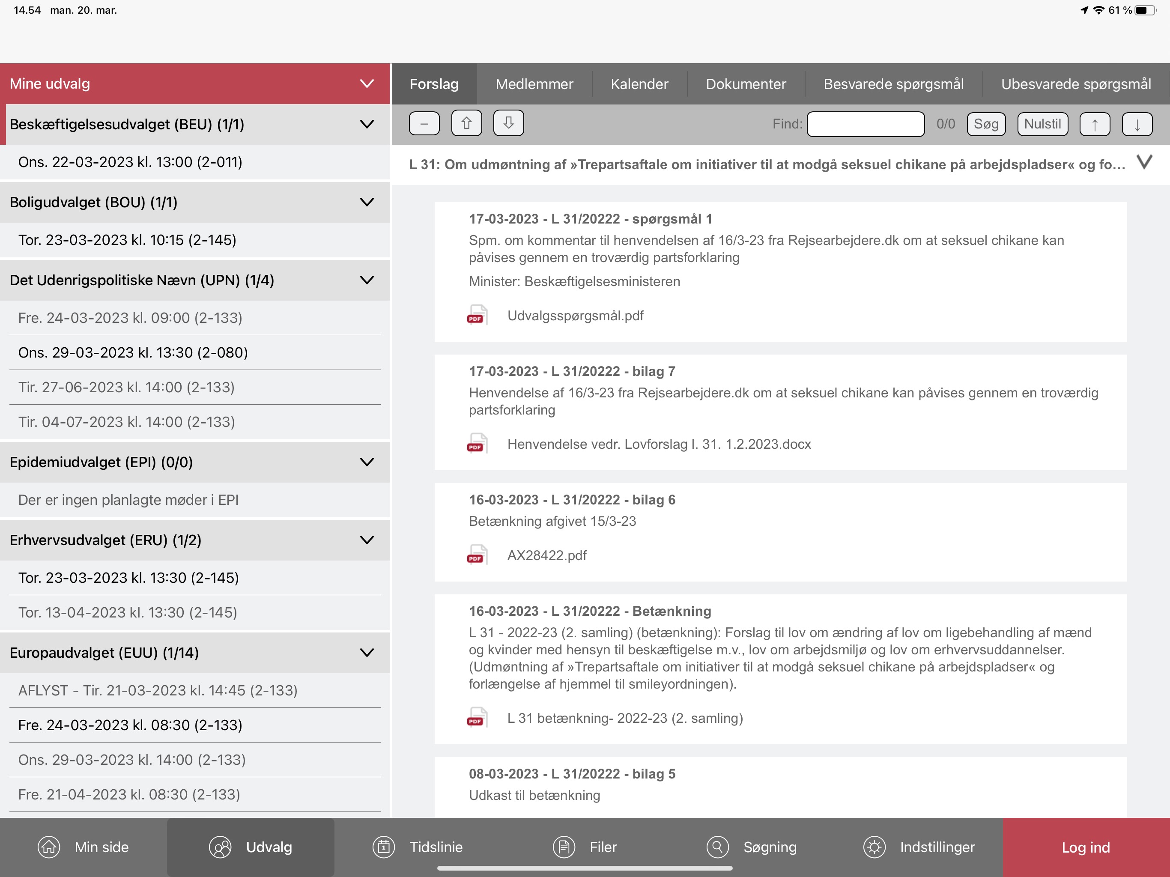Switch to the Medlemmer tab
The width and height of the screenshot is (1170, 877).
pyautogui.click(x=534, y=84)
